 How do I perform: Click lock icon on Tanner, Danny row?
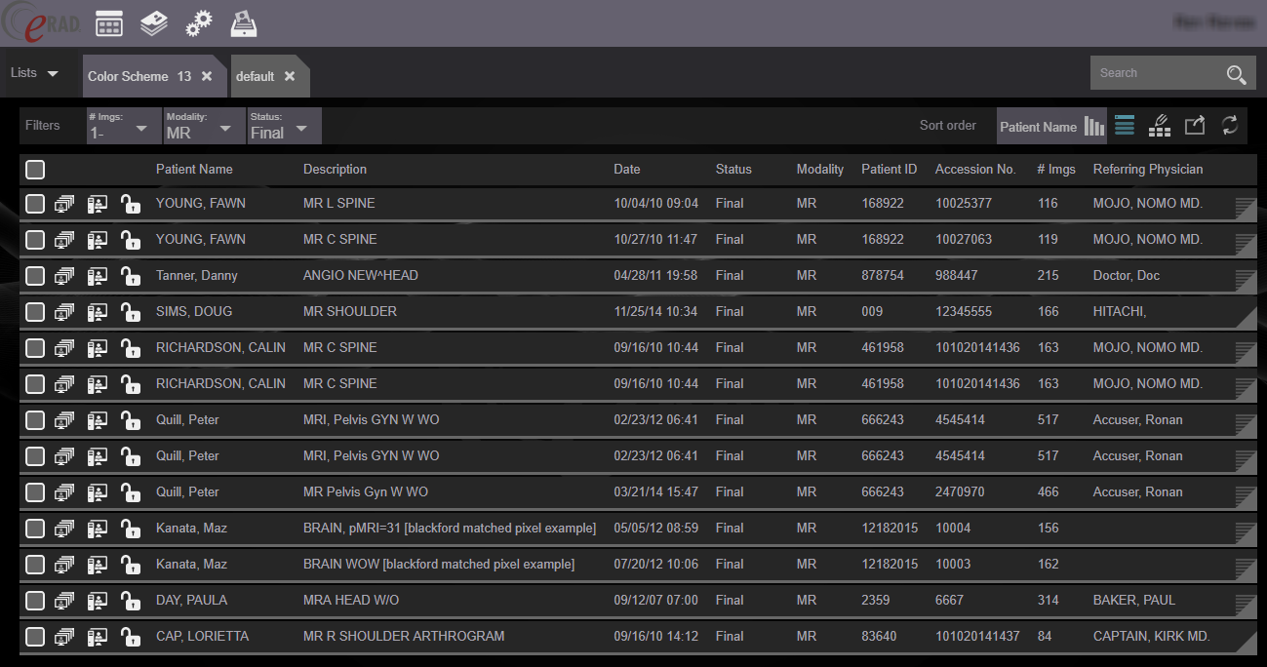pos(130,276)
